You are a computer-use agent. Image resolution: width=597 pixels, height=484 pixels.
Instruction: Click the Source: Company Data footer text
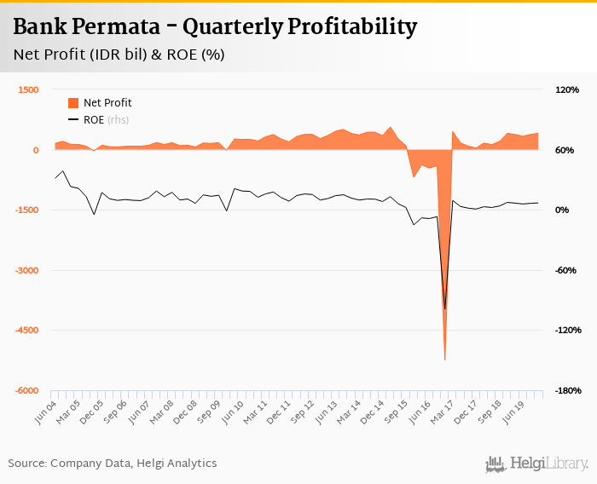113,463
